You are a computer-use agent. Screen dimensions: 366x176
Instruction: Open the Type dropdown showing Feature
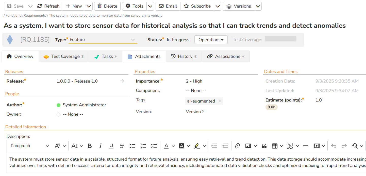point(103,40)
